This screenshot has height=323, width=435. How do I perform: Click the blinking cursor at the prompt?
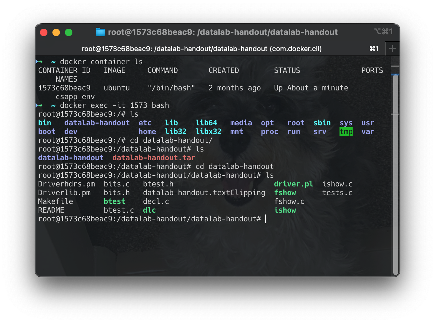click(x=266, y=219)
